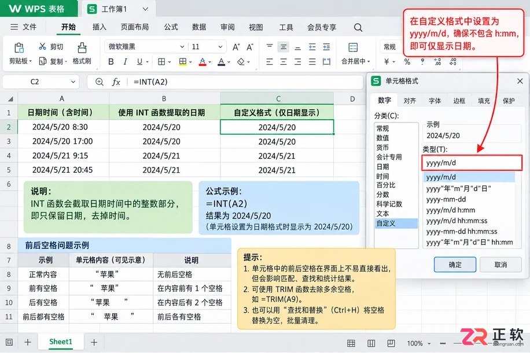The height and width of the screenshot is (353, 530).
Task: Switch to 边框 tab in the dialog
Action: tap(459, 101)
